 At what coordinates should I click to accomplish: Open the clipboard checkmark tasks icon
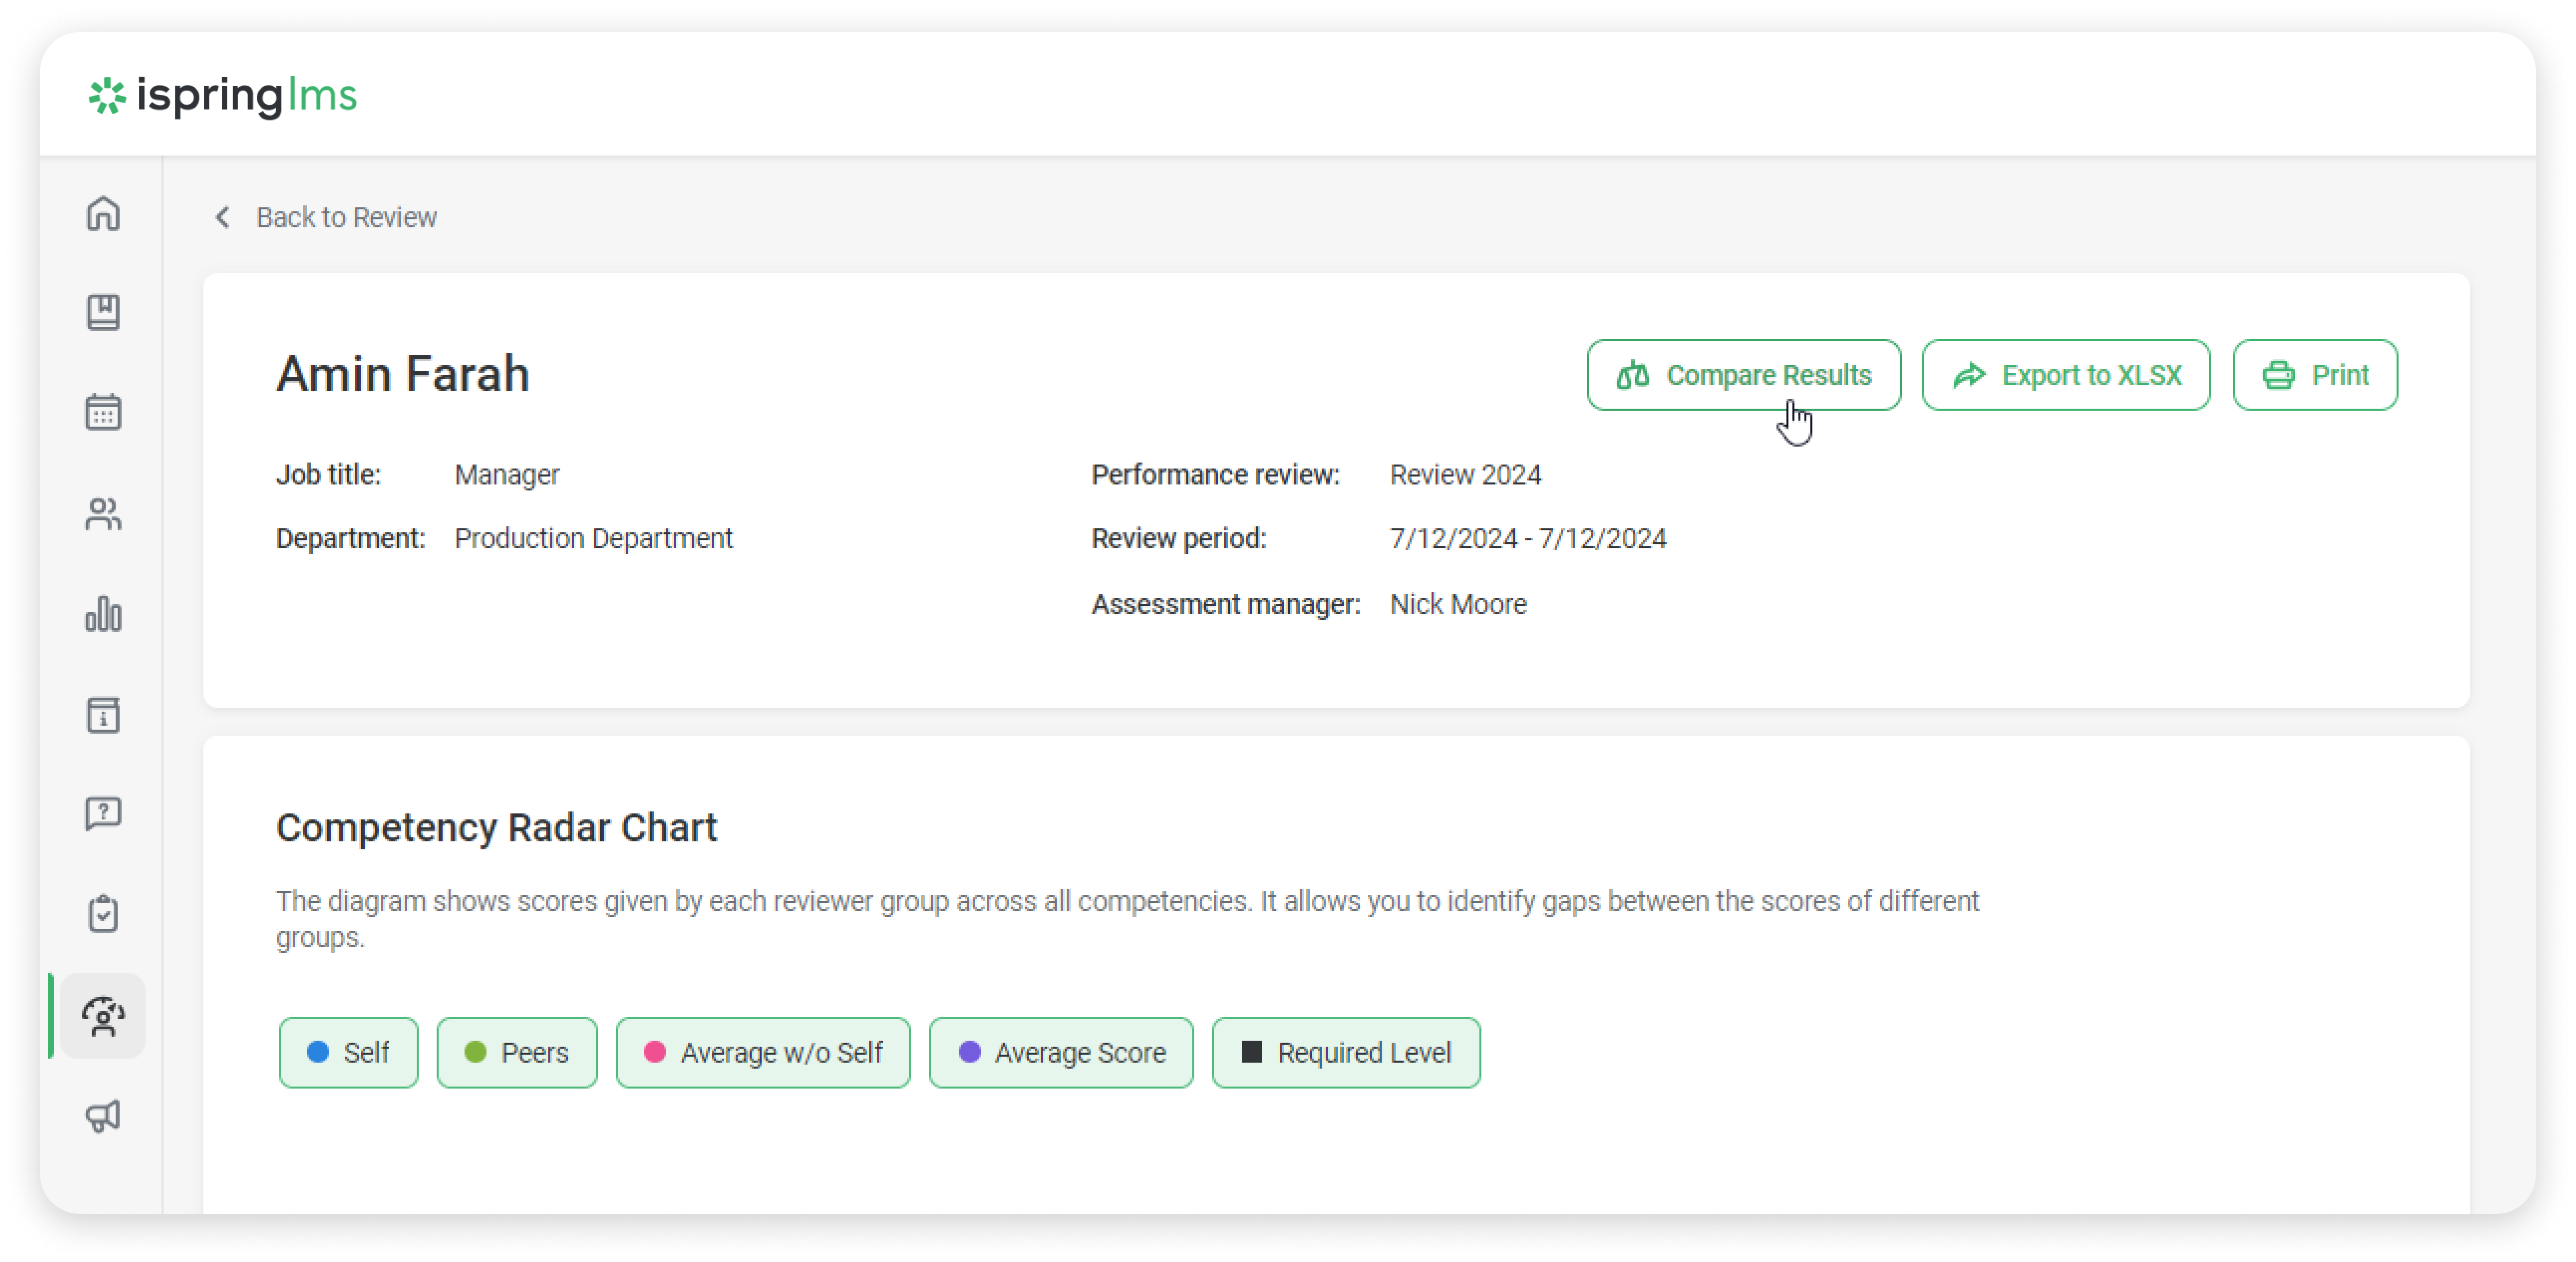[x=103, y=914]
